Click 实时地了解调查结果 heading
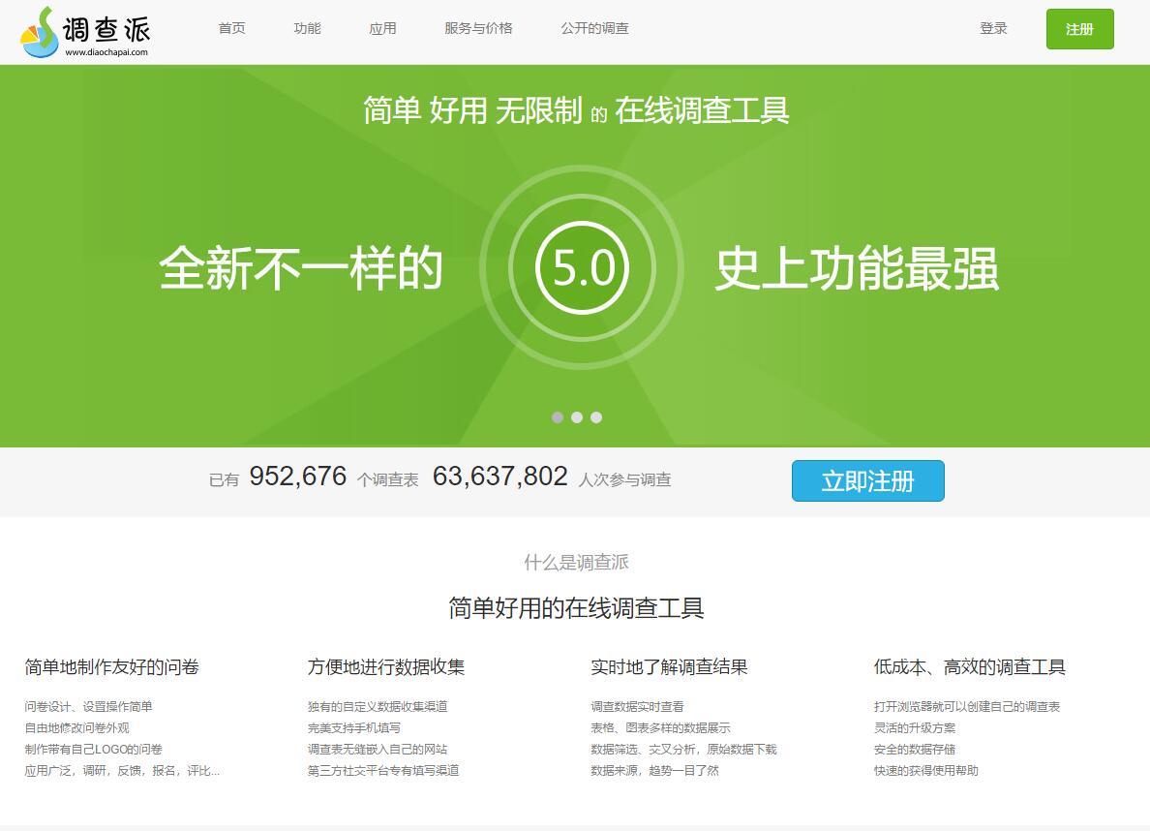The image size is (1150, 831). tap(669, 666)
